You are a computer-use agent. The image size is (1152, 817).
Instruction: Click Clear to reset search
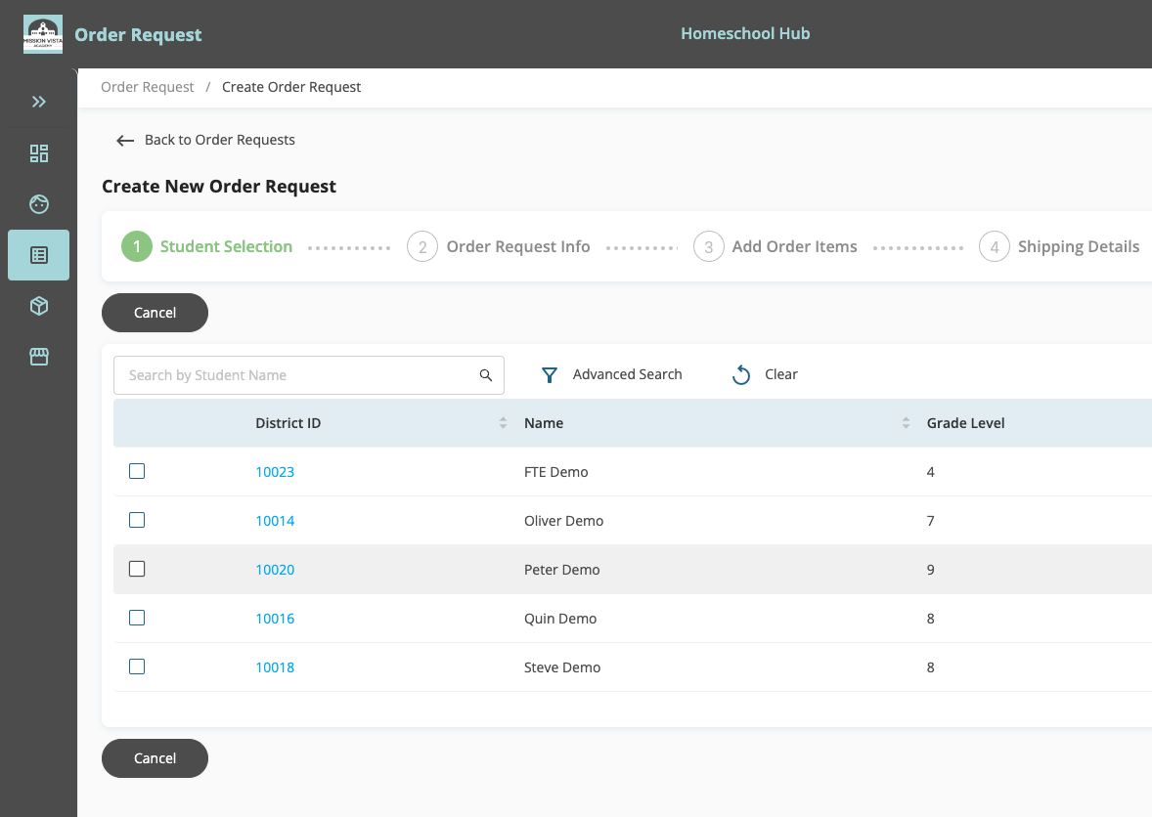781,374
